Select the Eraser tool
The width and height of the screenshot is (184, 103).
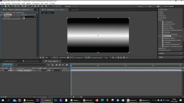click(38, 6)
